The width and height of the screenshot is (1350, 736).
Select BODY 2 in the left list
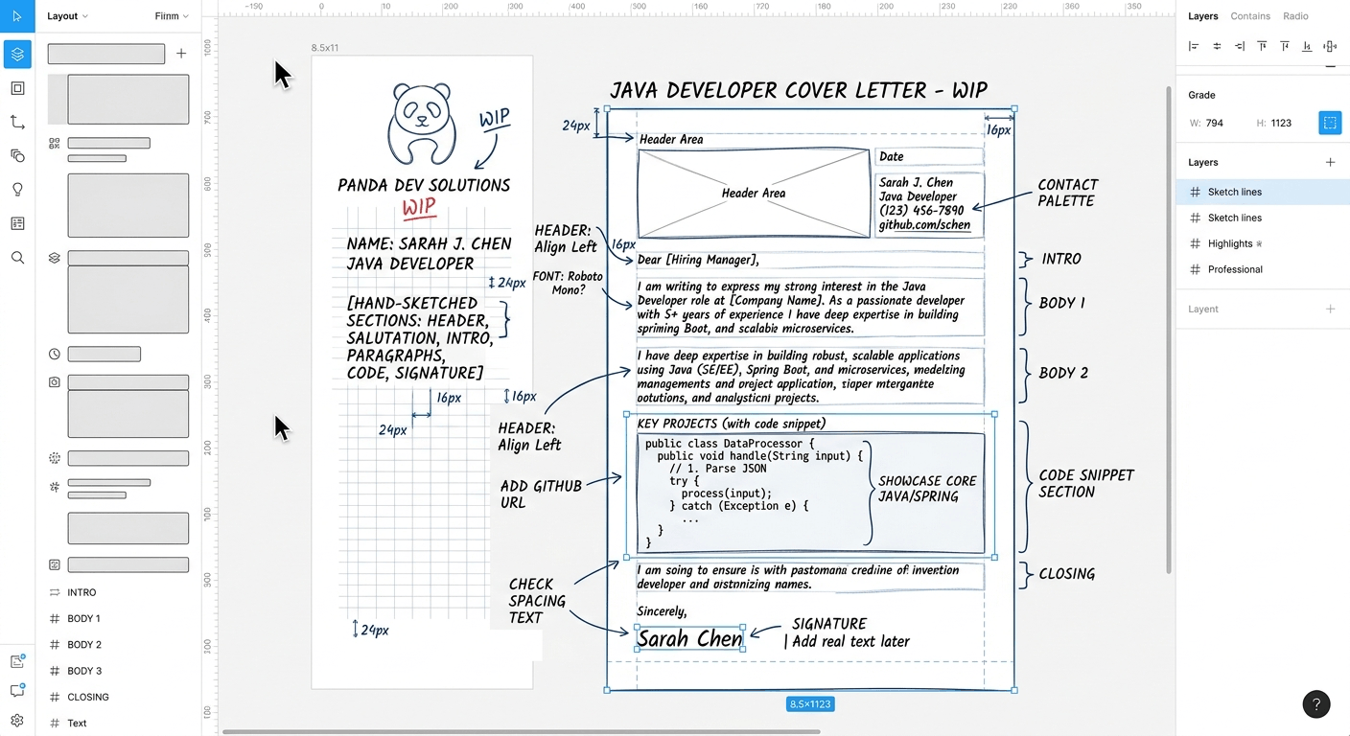[84, 645]
